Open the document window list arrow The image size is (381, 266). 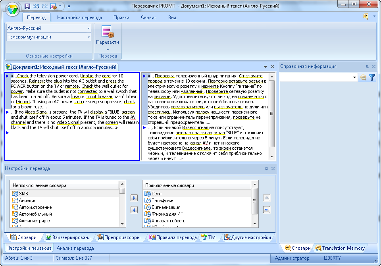(x=266, y=67)
